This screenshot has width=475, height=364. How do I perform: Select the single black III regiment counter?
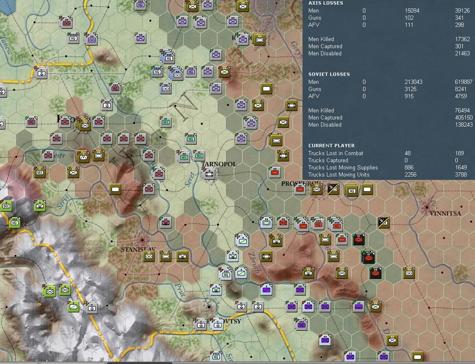coord(359,239)
